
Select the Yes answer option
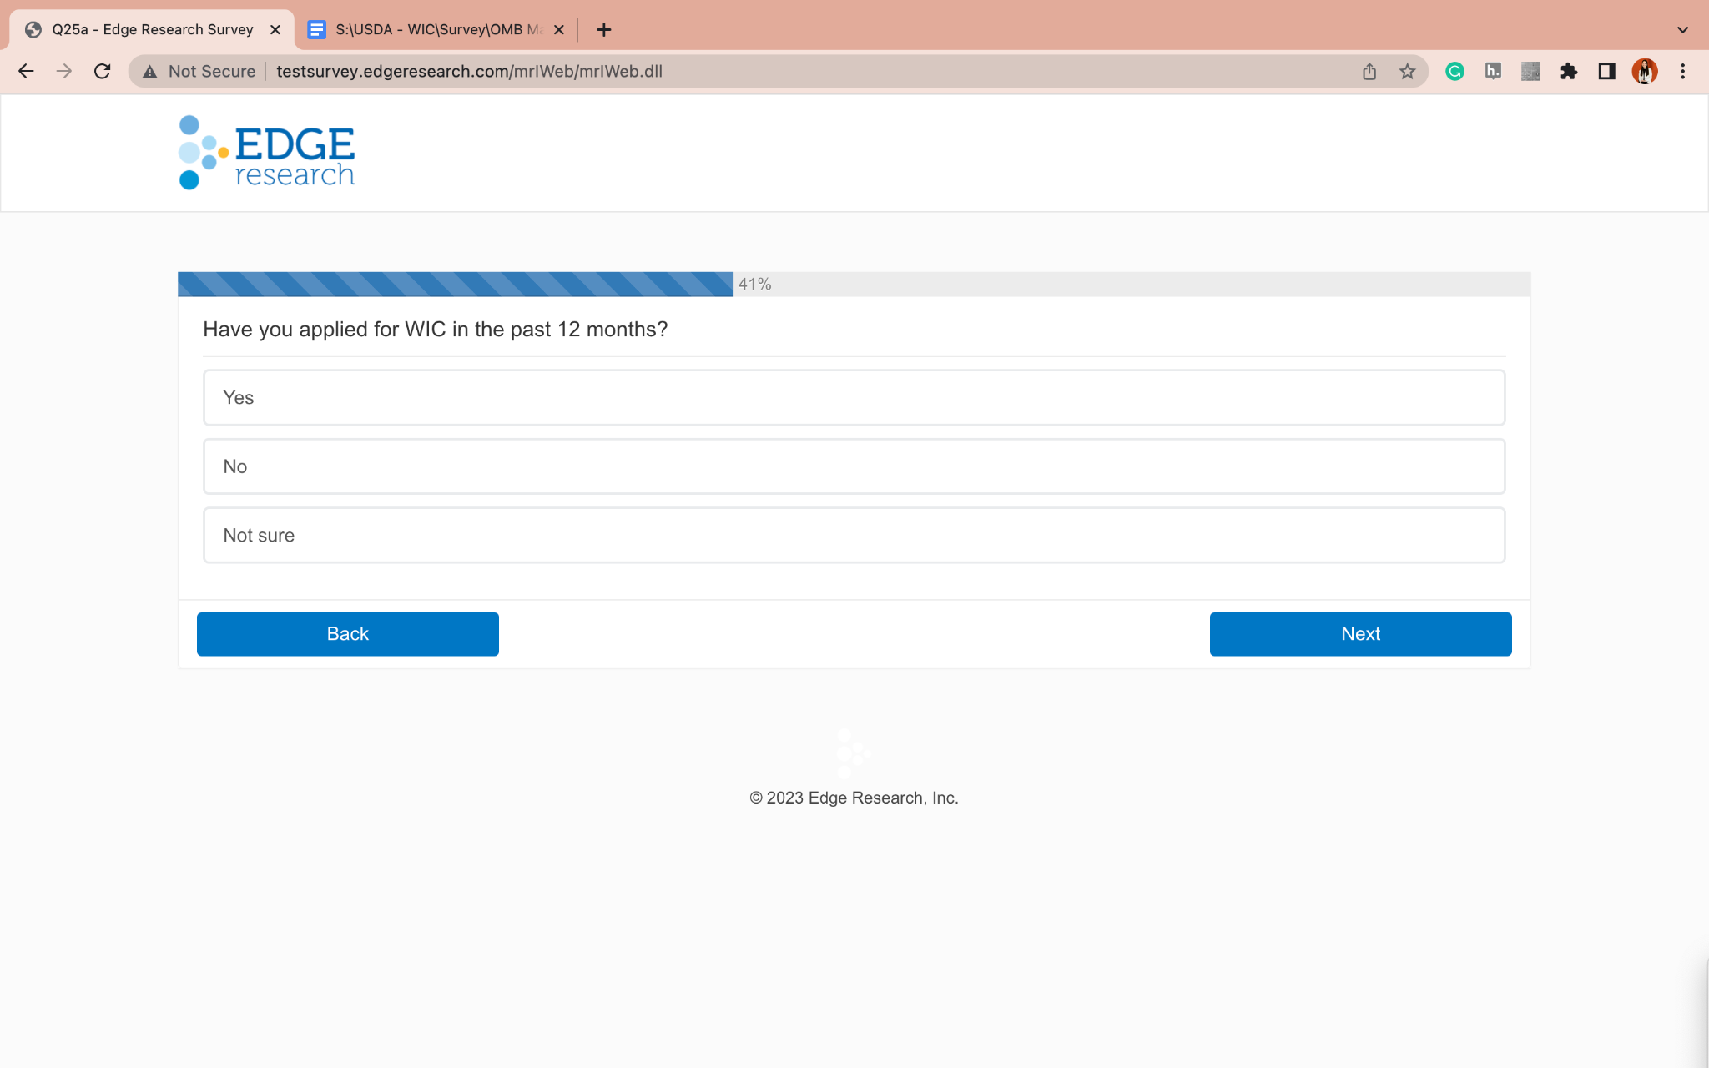coord(854,398)
